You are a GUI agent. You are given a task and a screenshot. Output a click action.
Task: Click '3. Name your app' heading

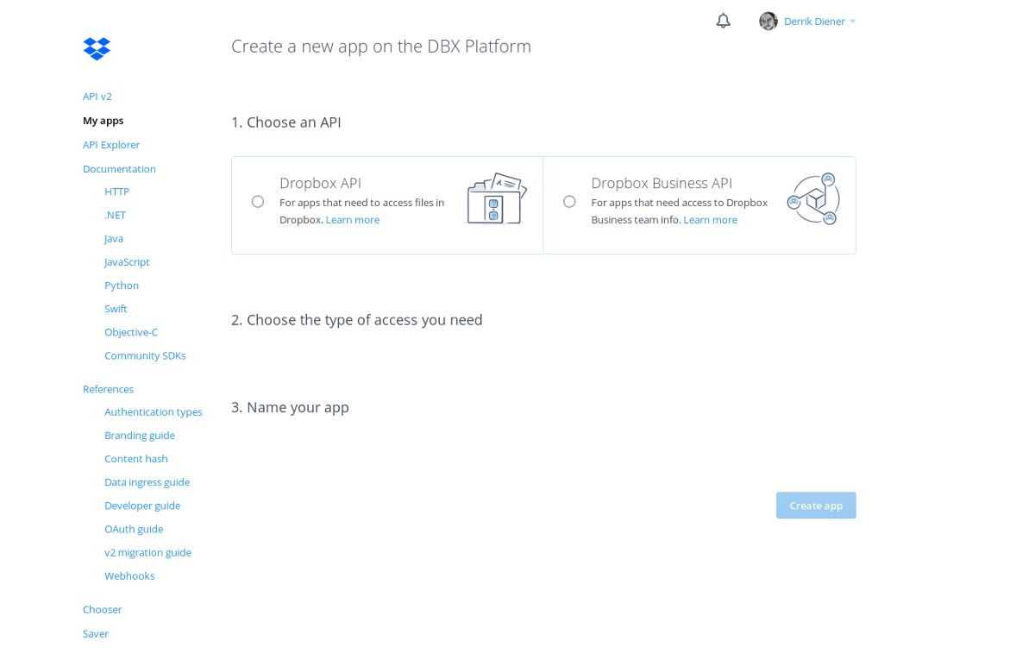290,407
